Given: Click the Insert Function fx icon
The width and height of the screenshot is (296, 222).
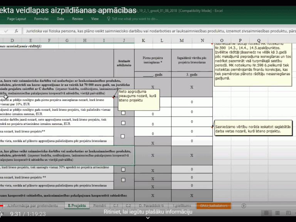Looking at the screenshot, I should [x=16, y=31].
